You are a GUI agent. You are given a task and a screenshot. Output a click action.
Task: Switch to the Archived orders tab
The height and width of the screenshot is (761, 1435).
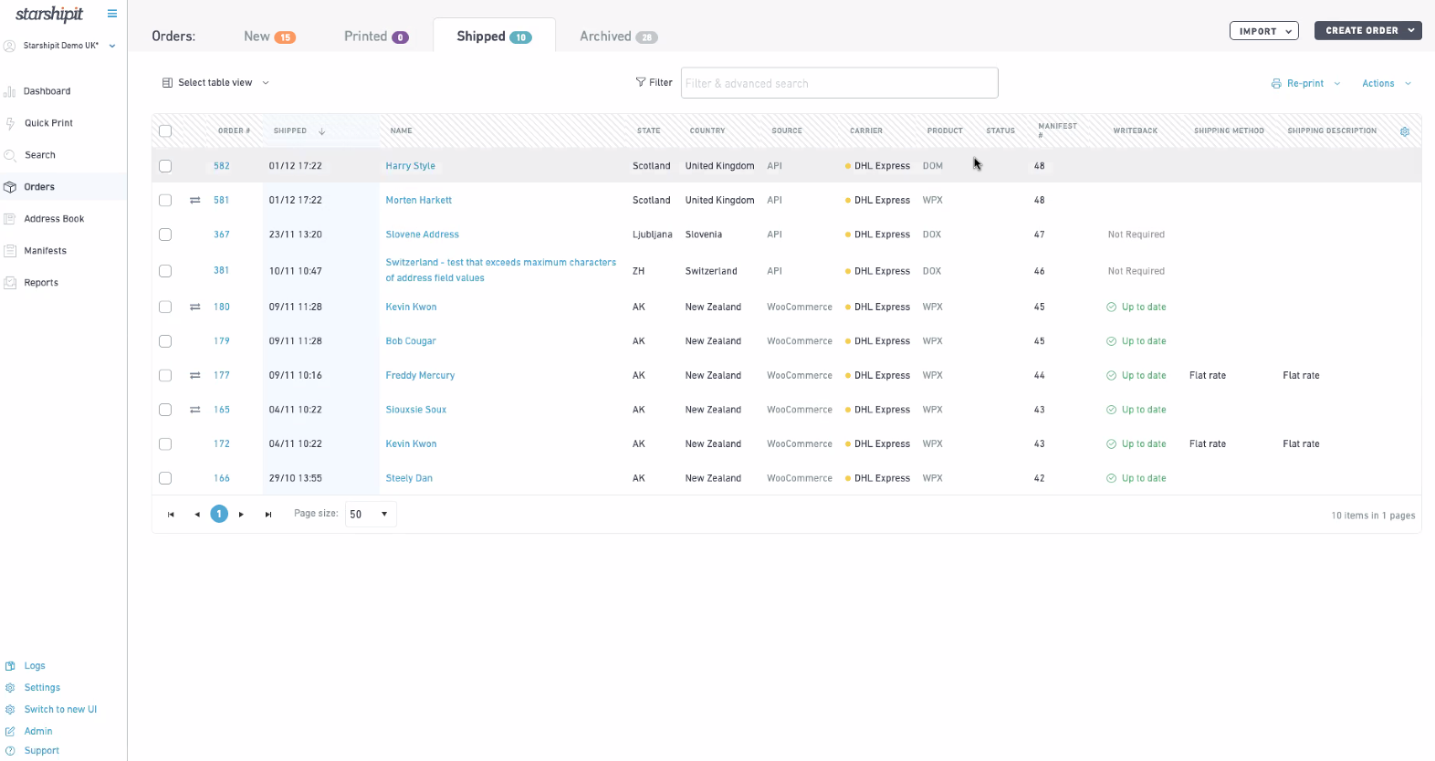pos(618,36)
